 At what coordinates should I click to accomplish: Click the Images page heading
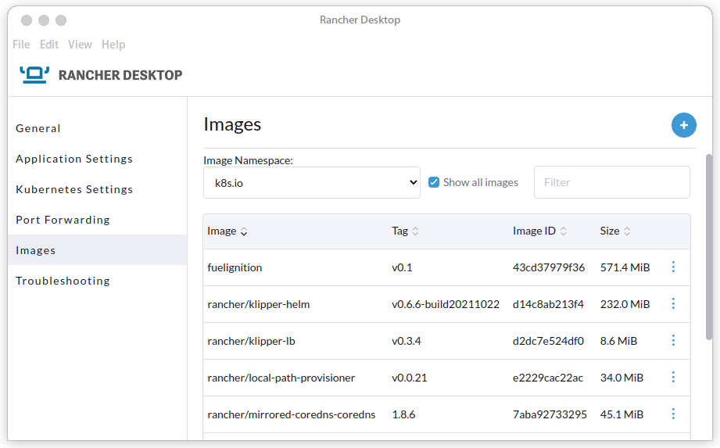(232, 124)
